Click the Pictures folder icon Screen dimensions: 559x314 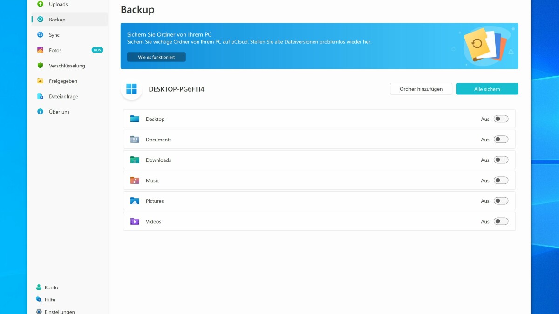(135, 201)
